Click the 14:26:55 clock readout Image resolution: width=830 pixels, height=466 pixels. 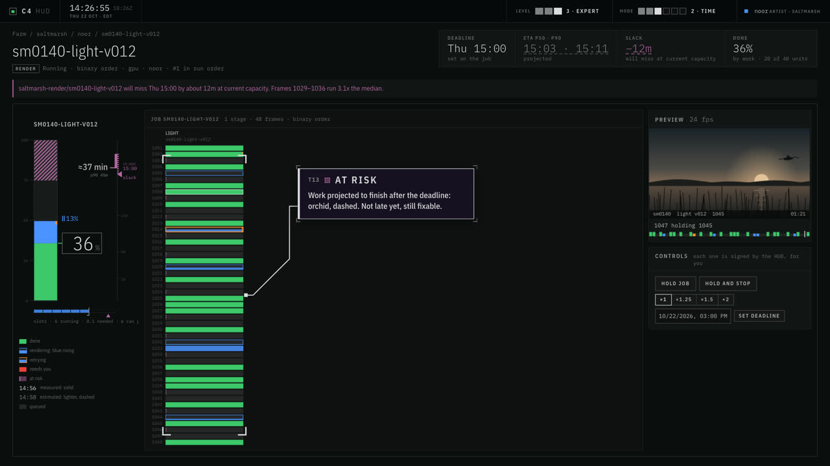coord(89,8)
